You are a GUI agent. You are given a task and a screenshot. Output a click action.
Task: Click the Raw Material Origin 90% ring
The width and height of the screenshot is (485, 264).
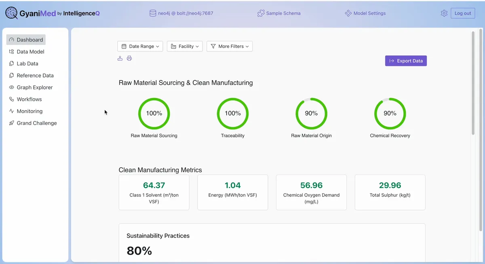click(x=311, y=114)
